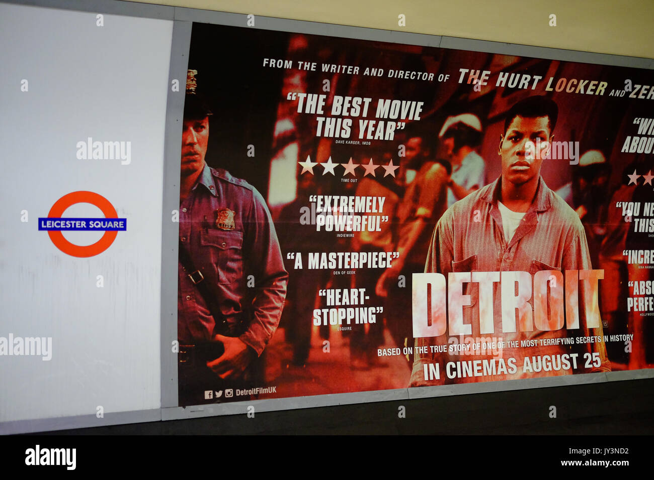
Task: Click the "HEART-STOPPING" quote
Action: (x=347, y=307)
